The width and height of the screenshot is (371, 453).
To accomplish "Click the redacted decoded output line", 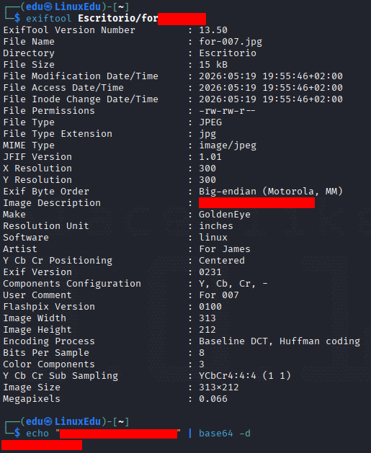I will coord(42,445).
